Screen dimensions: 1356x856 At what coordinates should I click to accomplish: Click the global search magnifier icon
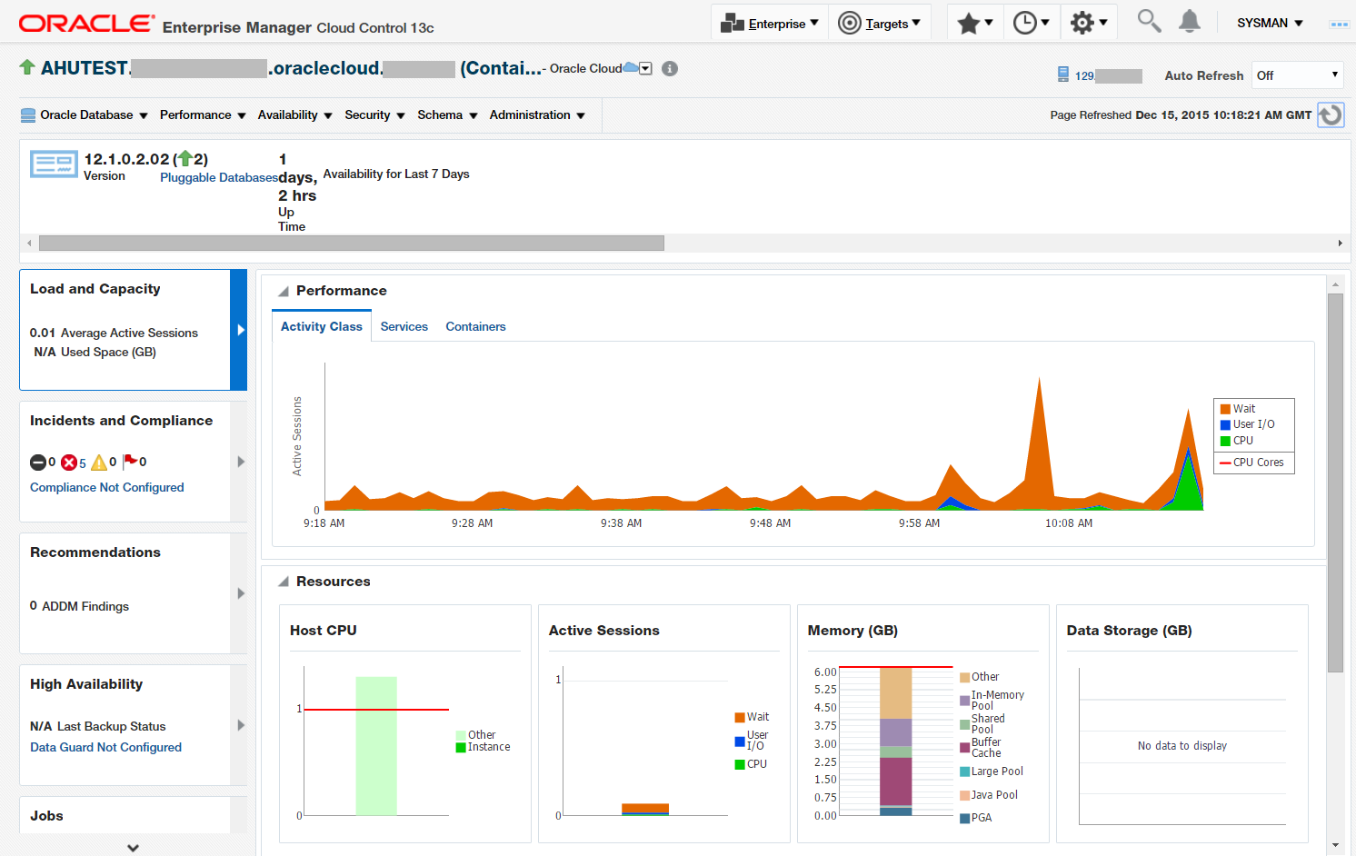coord(1148,20)
